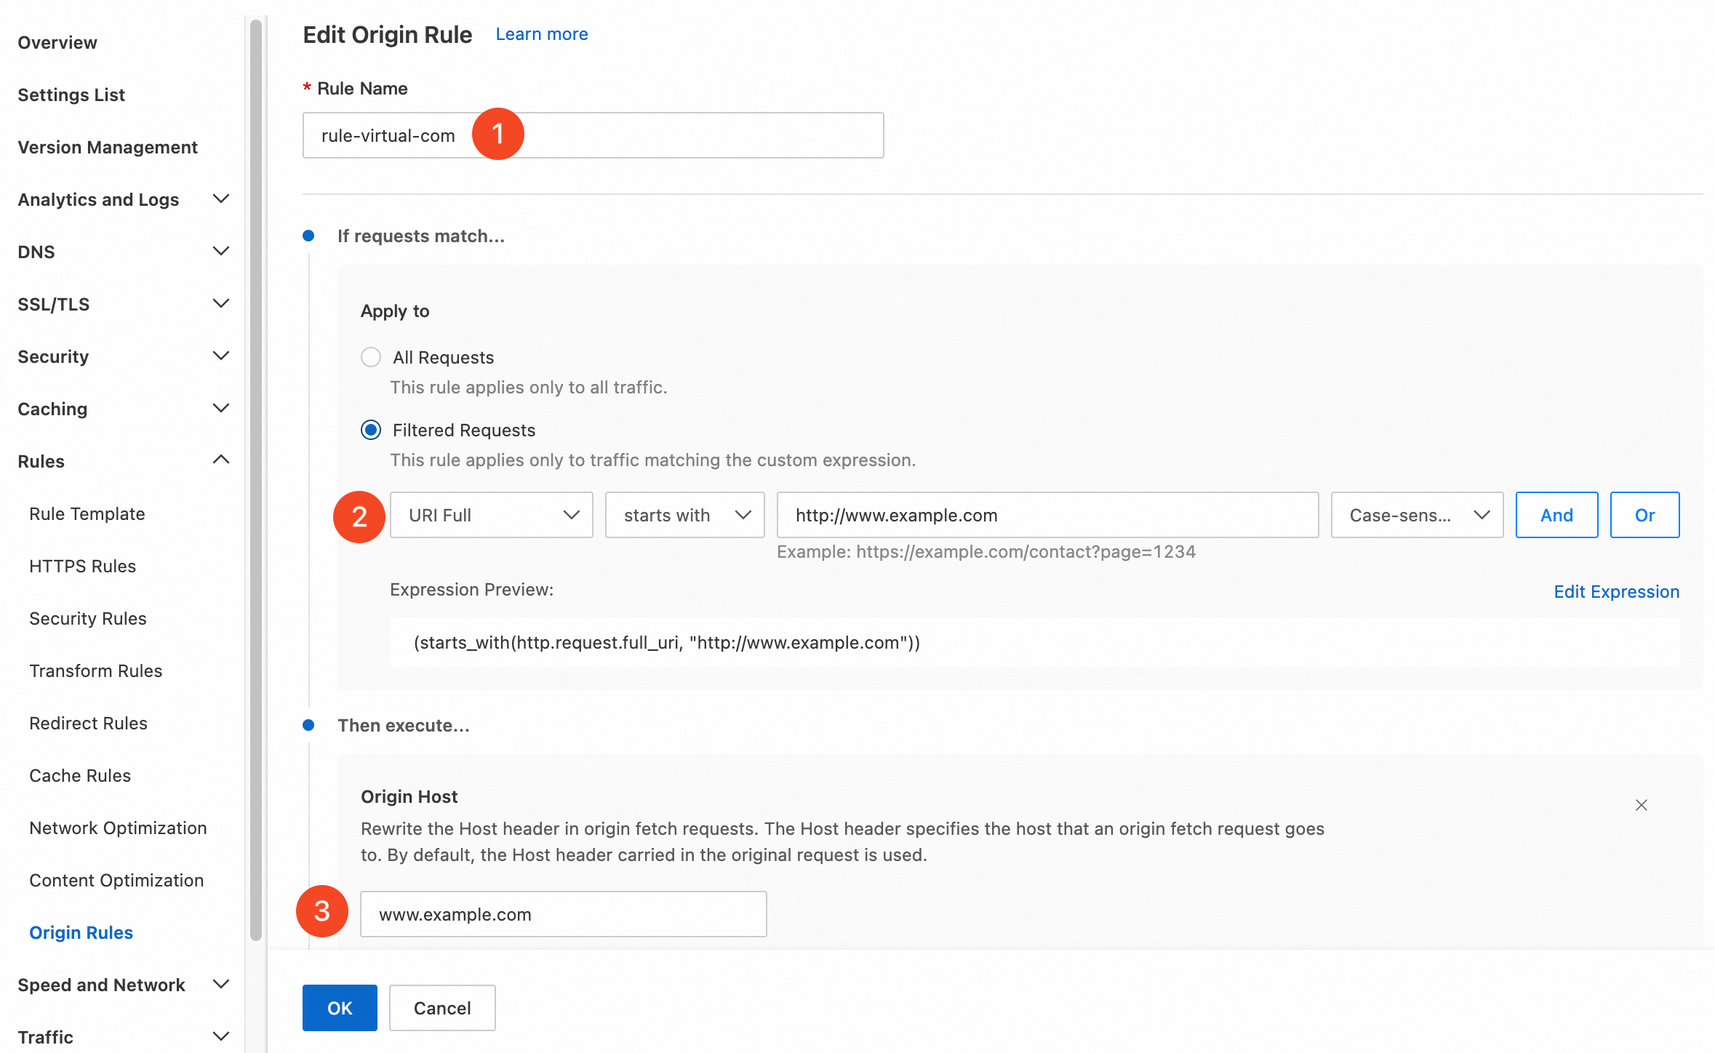
Task: Open the 'starts with' operator dropdown
Action: point(684,515)
